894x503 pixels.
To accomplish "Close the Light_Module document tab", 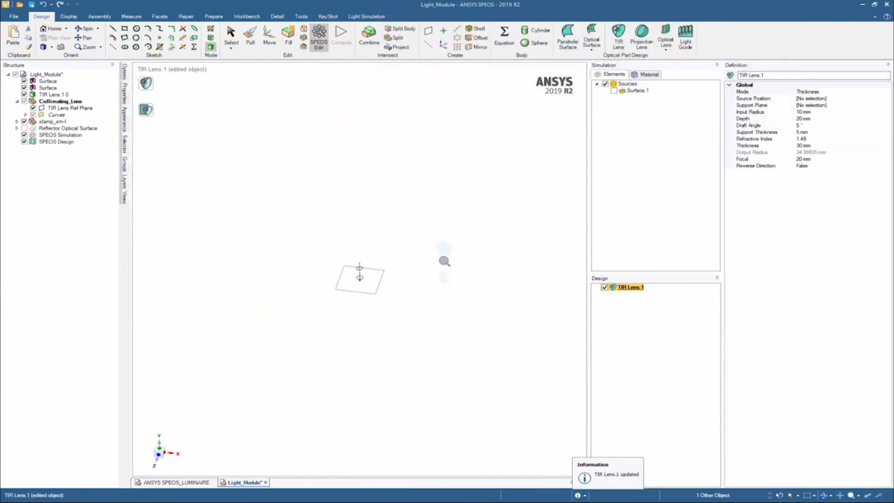I will pos(265,483).
